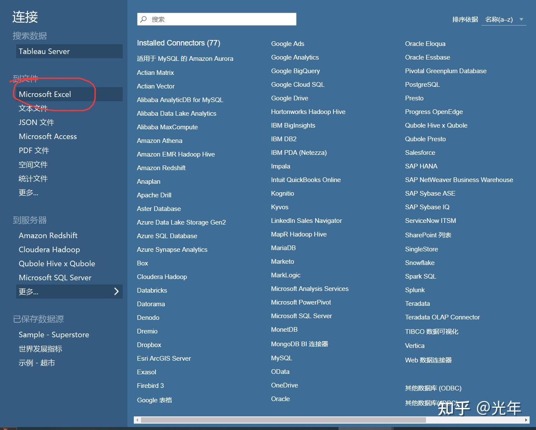Select Alibaba MaxCompute connector
This screenshot has height=430, width=536.
coord(167,127)
